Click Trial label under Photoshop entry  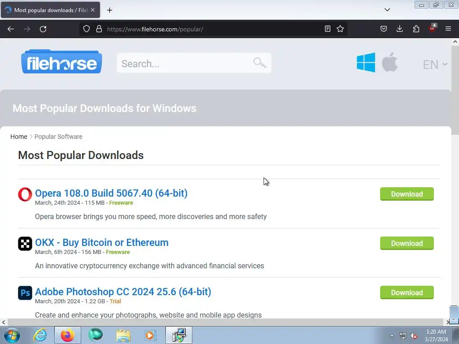pos(115,301)
